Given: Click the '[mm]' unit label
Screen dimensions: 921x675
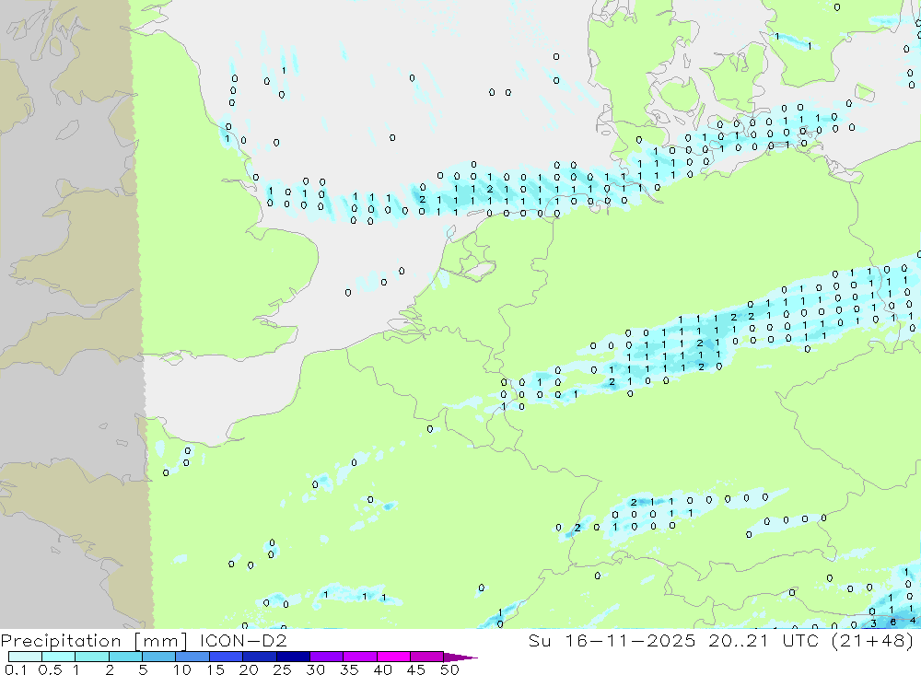Looking at the screenshot, I should (160, 641).
